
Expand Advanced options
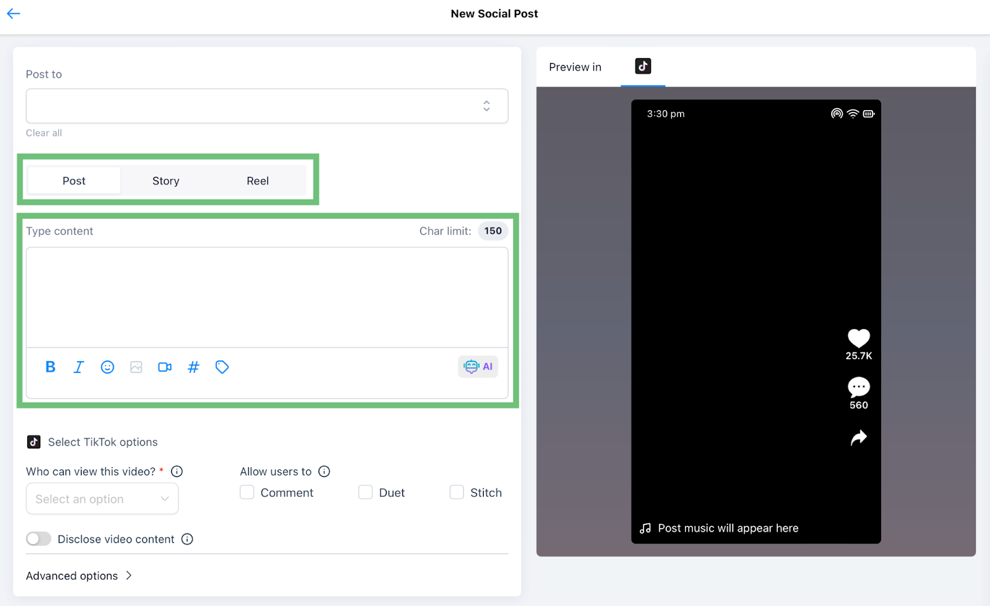tap(79, 576)
